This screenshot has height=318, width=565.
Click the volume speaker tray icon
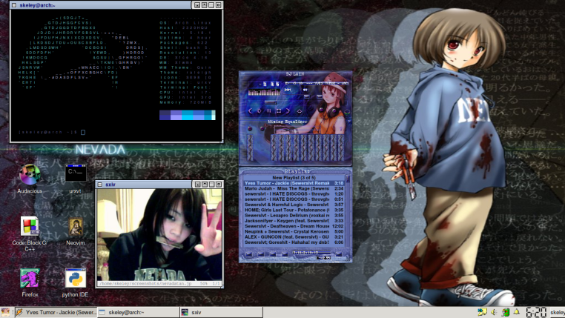[x=494, y=312]
